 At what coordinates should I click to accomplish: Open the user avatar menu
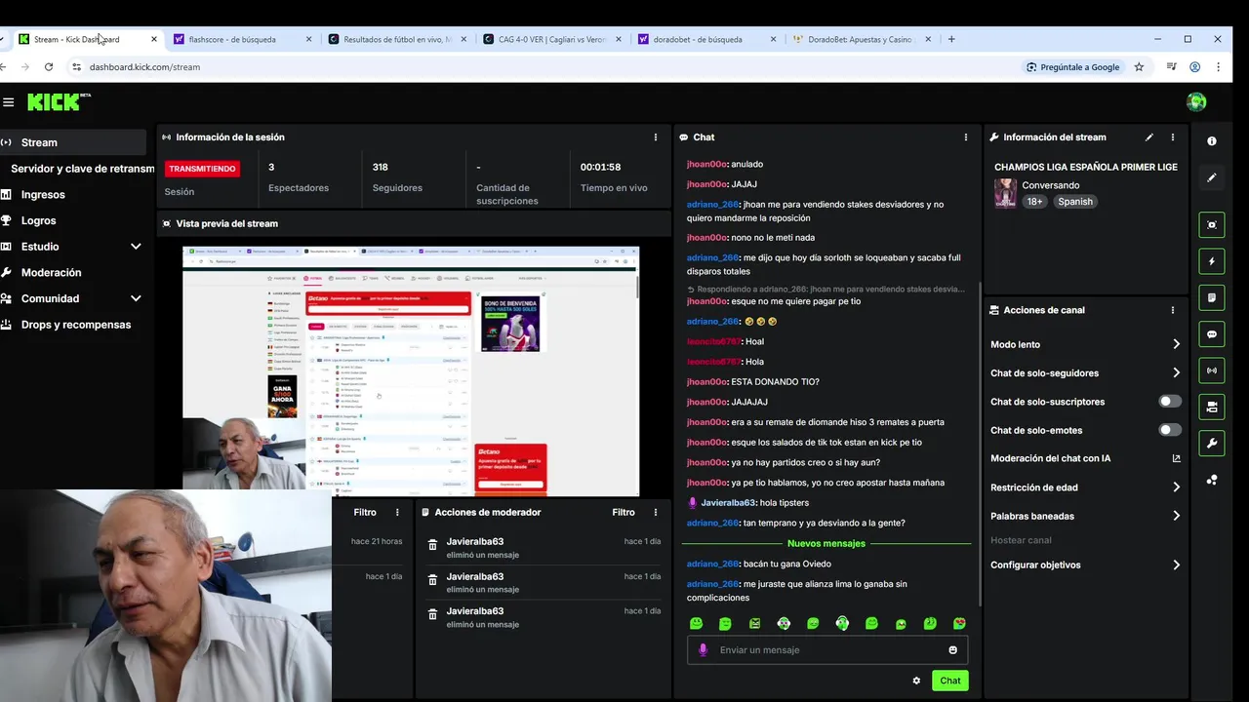click(1196, 101)
